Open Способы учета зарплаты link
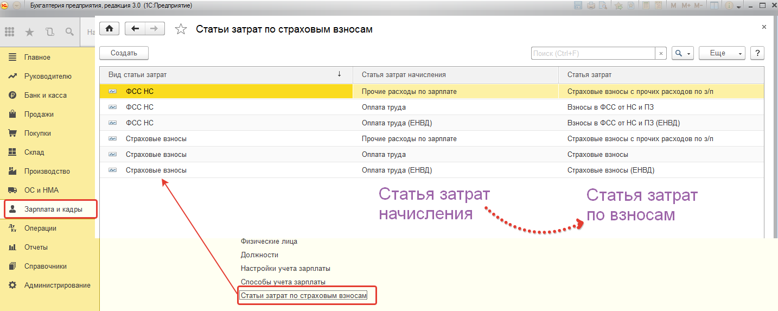Image resolution: width=778 pixels, height=311 pixels. tap(283, 282)
